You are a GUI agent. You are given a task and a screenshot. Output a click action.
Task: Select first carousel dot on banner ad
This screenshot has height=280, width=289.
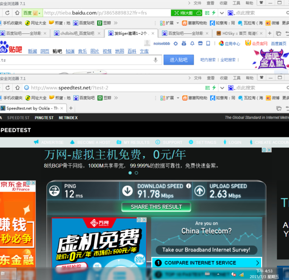(x=130, y=173)
